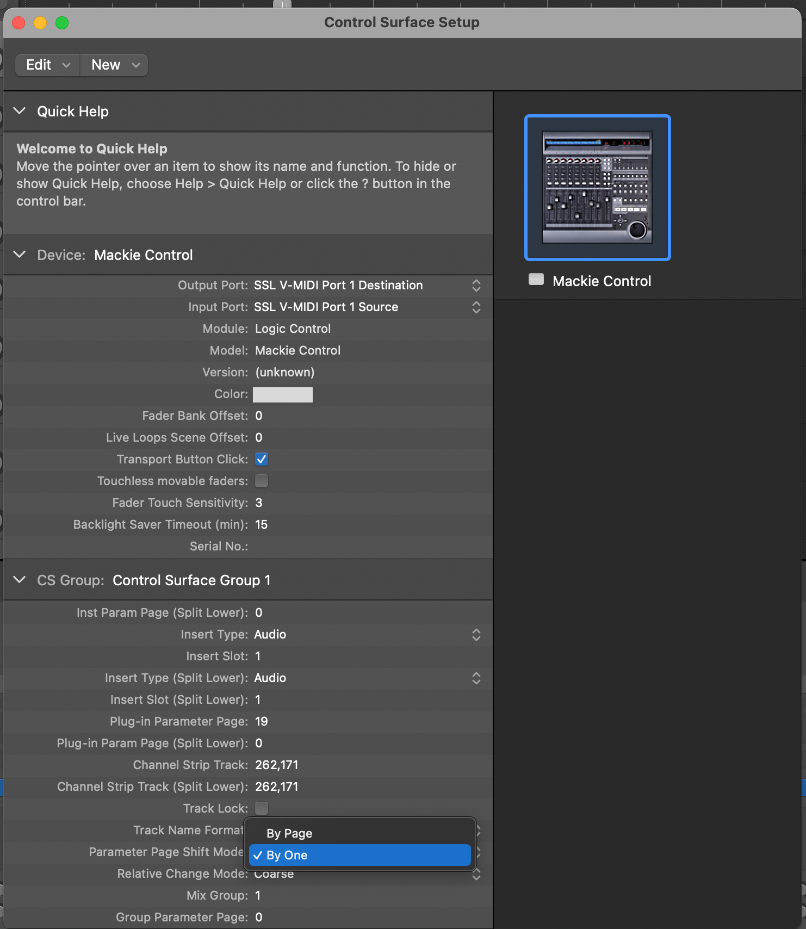Enable the Track Lock checkbox
This screenshot has height=929, width=806.
point(262,808)
